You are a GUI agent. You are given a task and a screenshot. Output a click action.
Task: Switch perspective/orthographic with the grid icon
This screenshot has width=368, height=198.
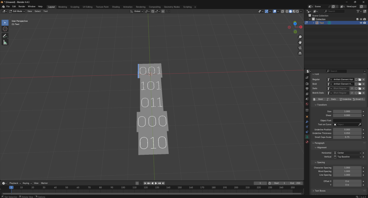coord(300,53)
